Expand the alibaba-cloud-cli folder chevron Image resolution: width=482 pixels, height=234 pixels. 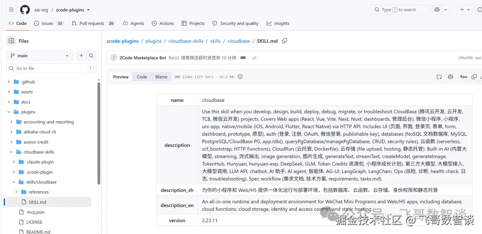11,132
